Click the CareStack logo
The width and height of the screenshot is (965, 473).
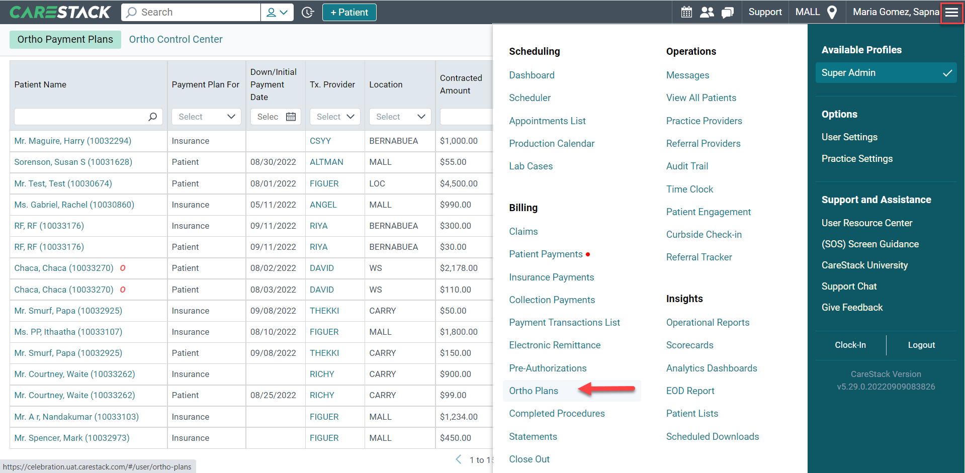60,12
